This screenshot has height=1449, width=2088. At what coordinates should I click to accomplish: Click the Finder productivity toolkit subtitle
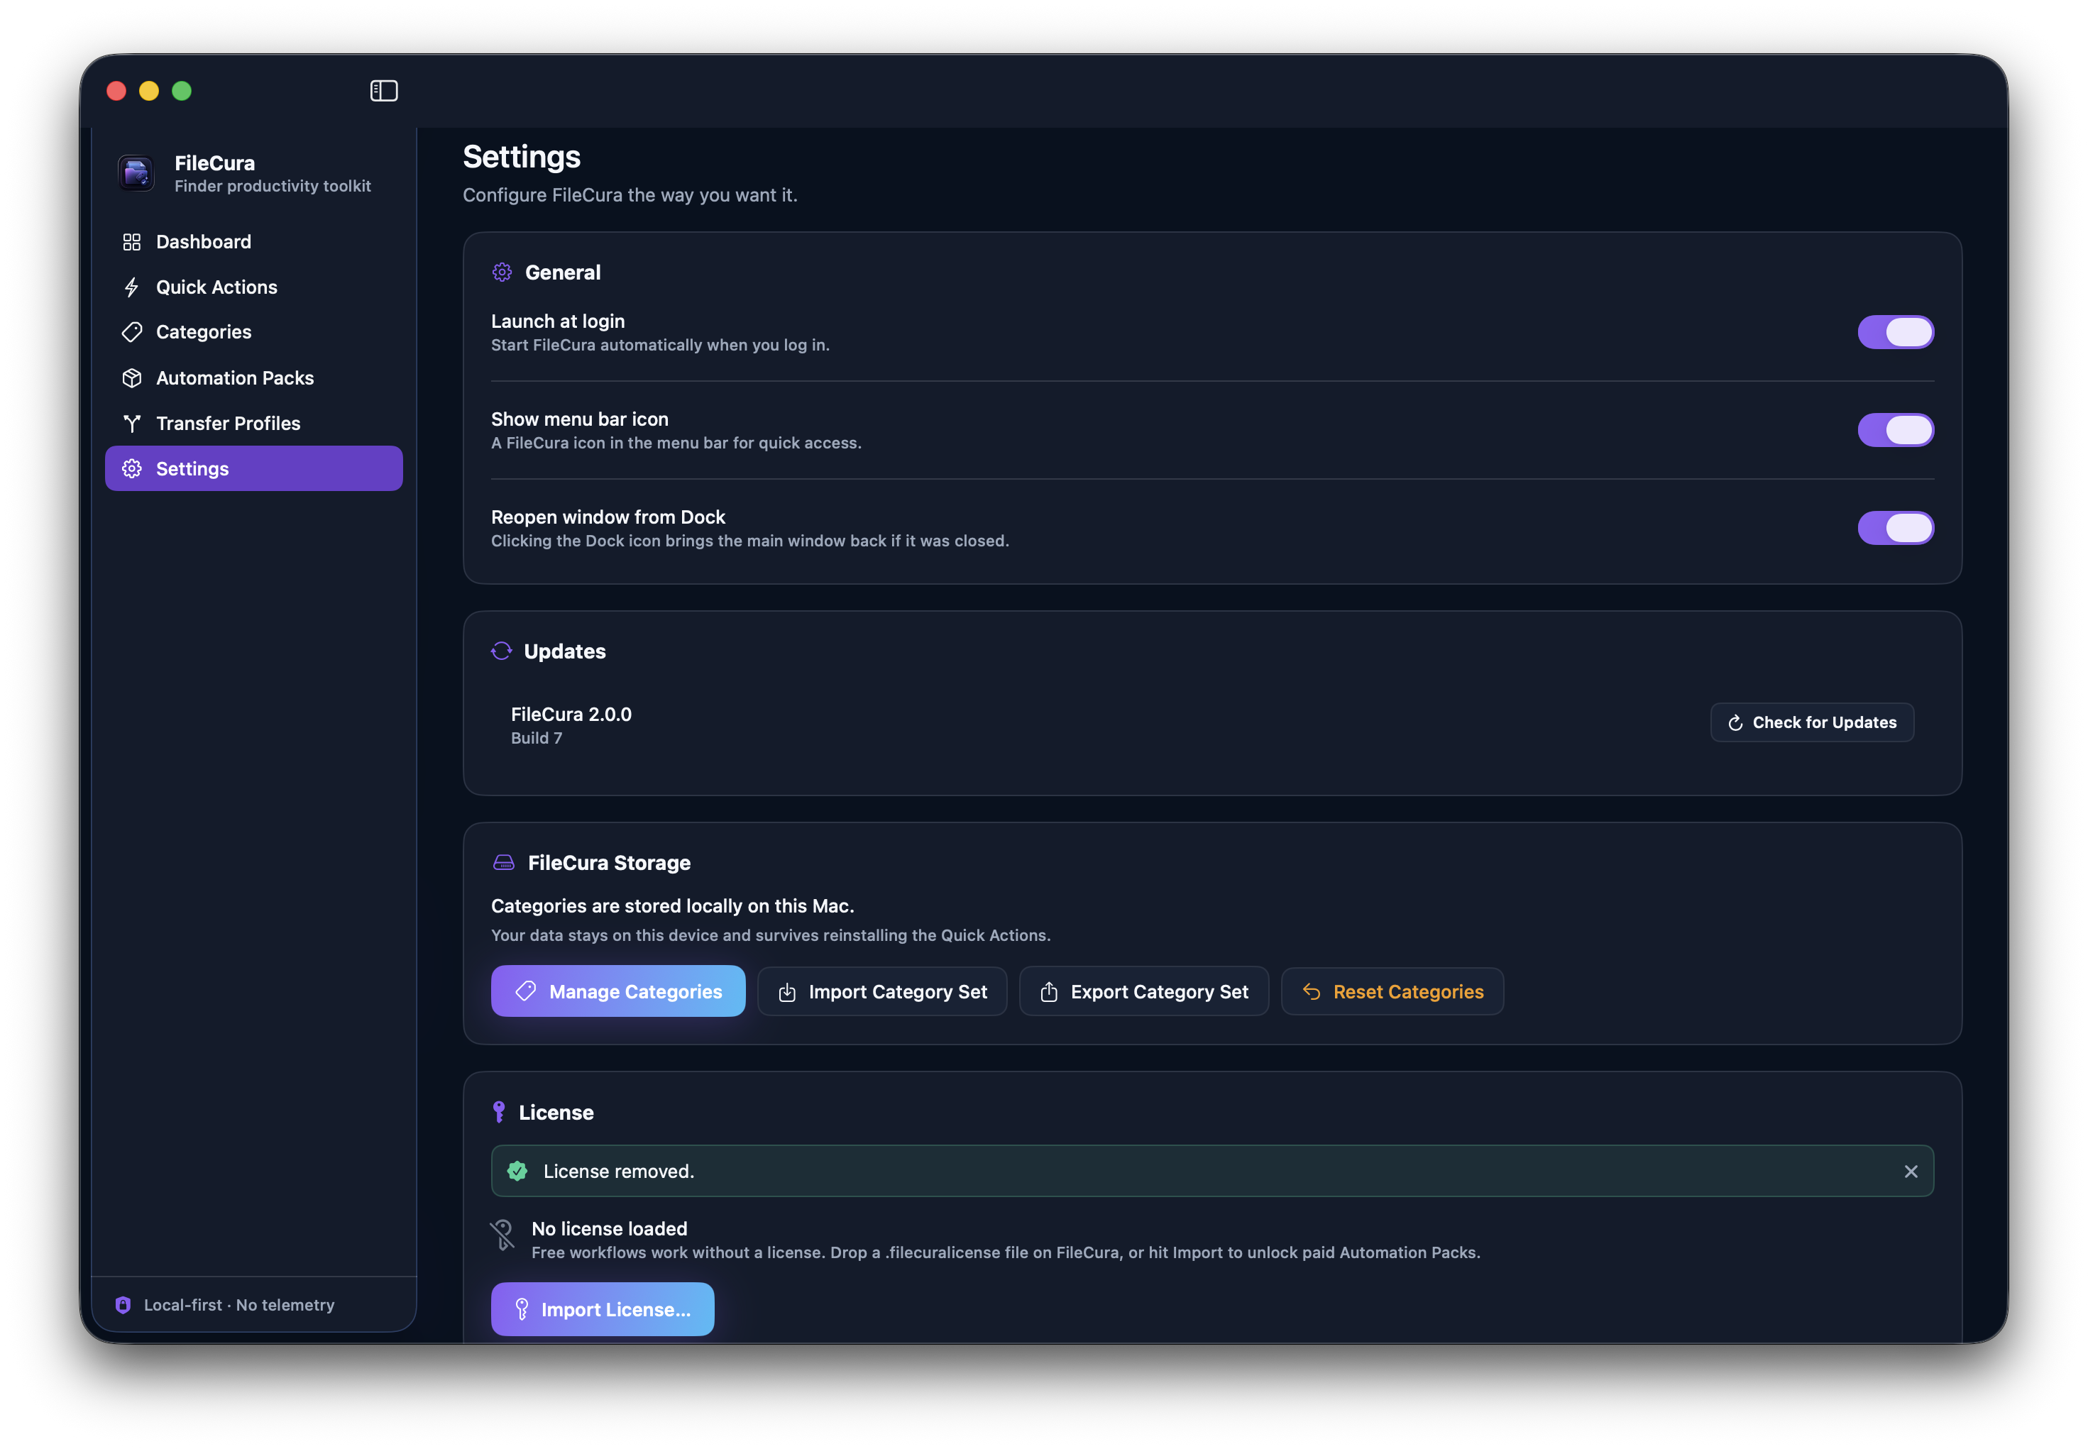coord(273,186)
